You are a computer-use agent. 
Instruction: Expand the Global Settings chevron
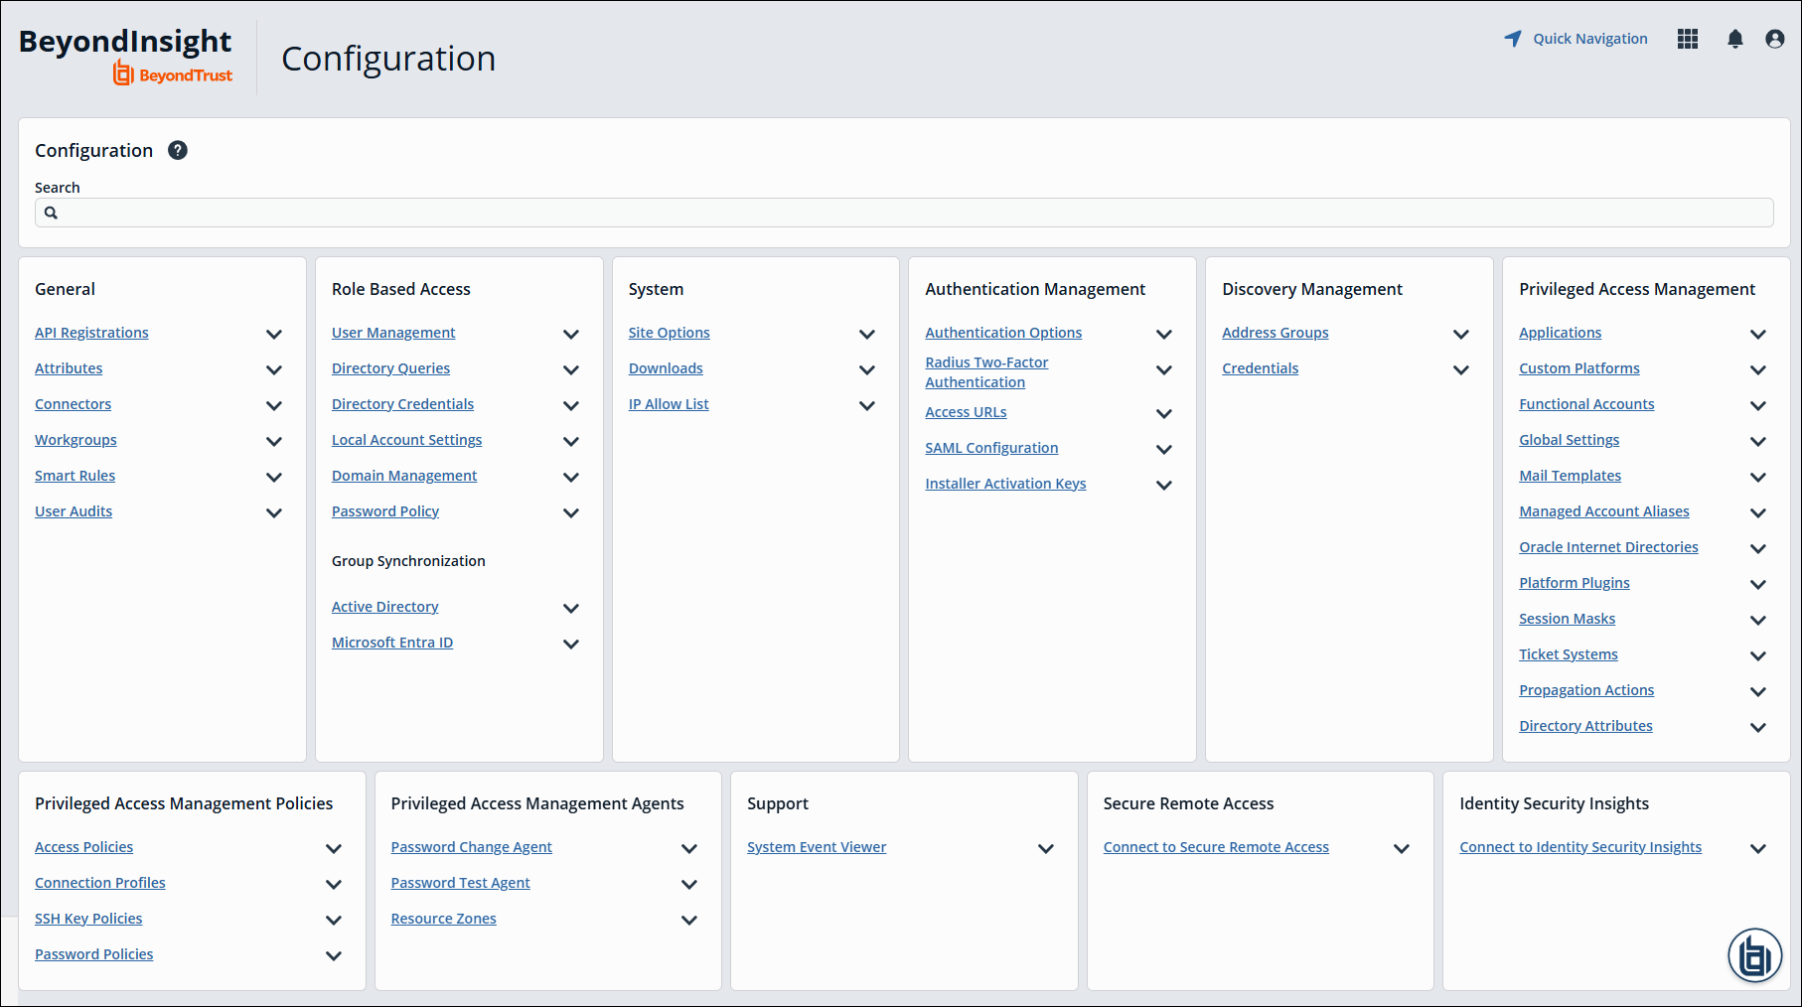click(x=1758, y=441)
